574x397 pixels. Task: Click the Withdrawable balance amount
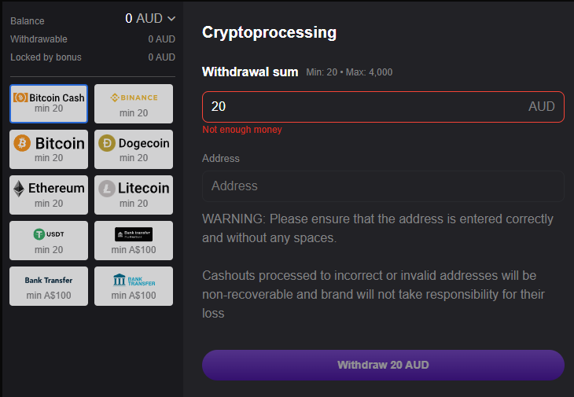[161, 39]
